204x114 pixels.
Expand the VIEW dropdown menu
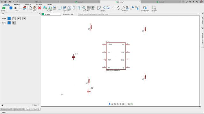coord(17,11)
